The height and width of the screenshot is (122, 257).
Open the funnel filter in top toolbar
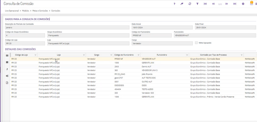click(x=198, y=4)
